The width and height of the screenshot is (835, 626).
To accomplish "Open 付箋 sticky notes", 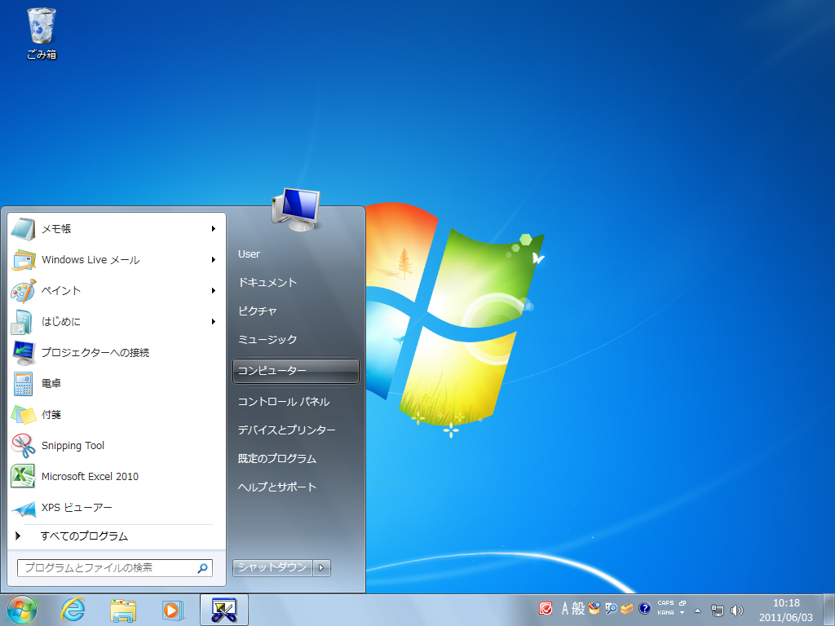I will (x=117, y=414).
